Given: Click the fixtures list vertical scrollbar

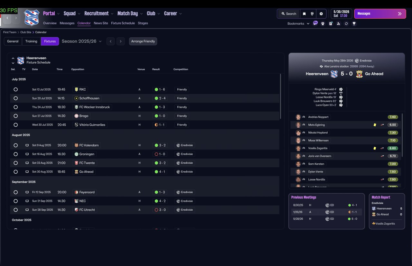Looking at the screenshot, I should coord(280,96).
